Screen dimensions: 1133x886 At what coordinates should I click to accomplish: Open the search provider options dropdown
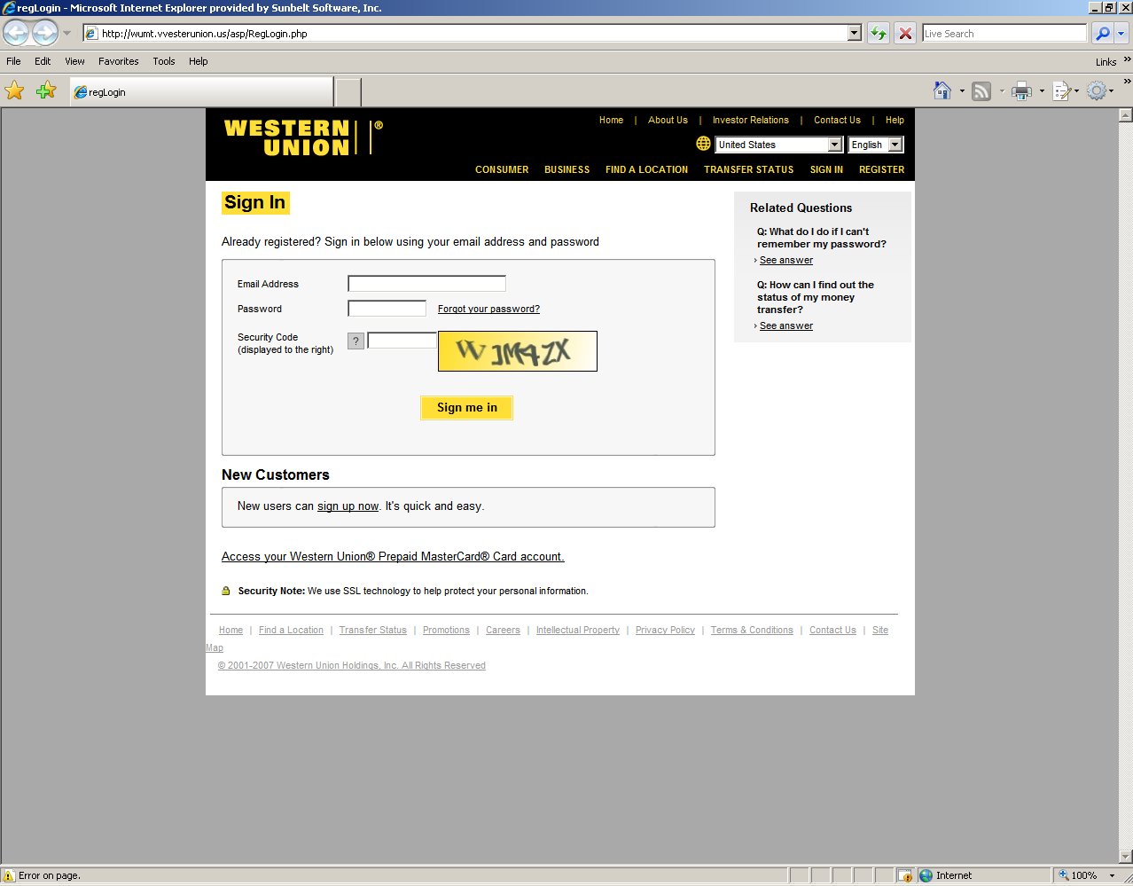click(x=1121, y=34)
